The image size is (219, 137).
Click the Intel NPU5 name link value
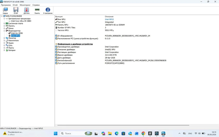pyautogui.click(x=109, y=19)
